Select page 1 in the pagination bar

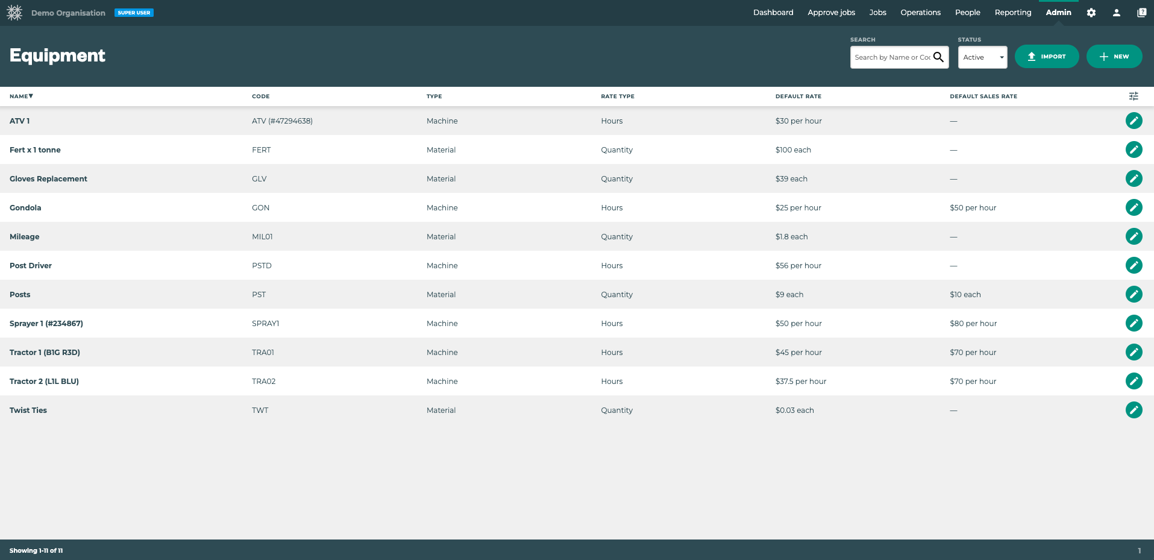[x=1139, y=550]
